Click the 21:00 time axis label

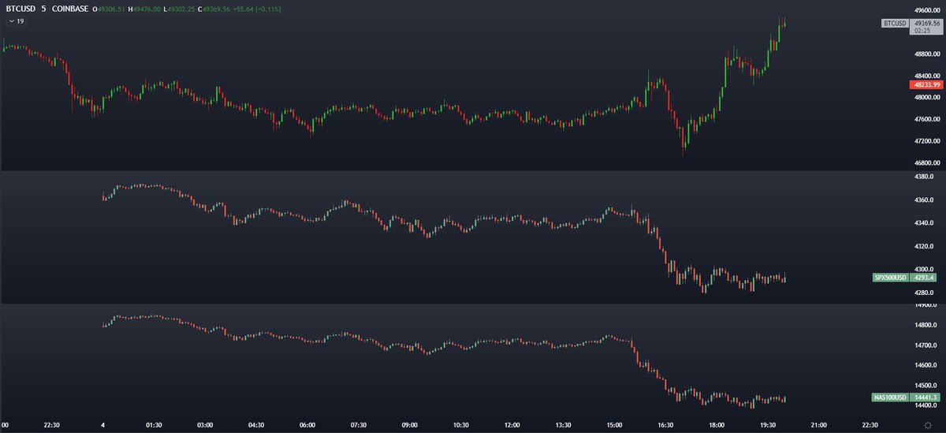point(820,424)
